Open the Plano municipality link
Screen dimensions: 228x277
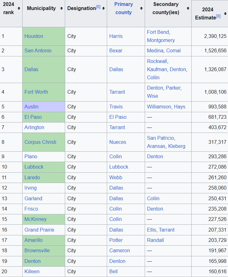(31, 157)
